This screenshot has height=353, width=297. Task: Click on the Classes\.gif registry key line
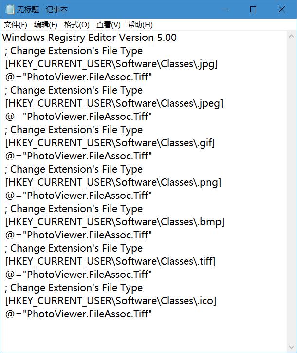point(110,143)
